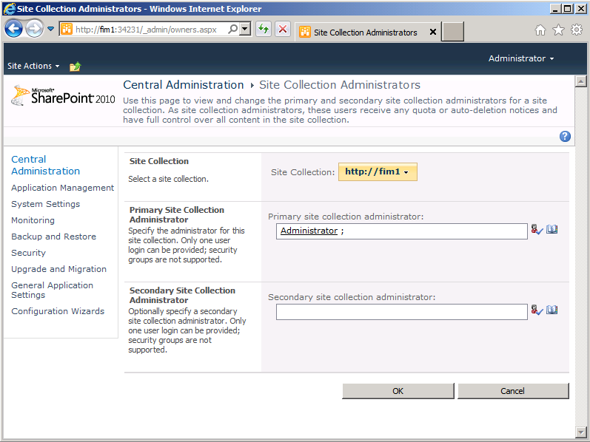Click the page scrollbar up arrow

point(581,81)
